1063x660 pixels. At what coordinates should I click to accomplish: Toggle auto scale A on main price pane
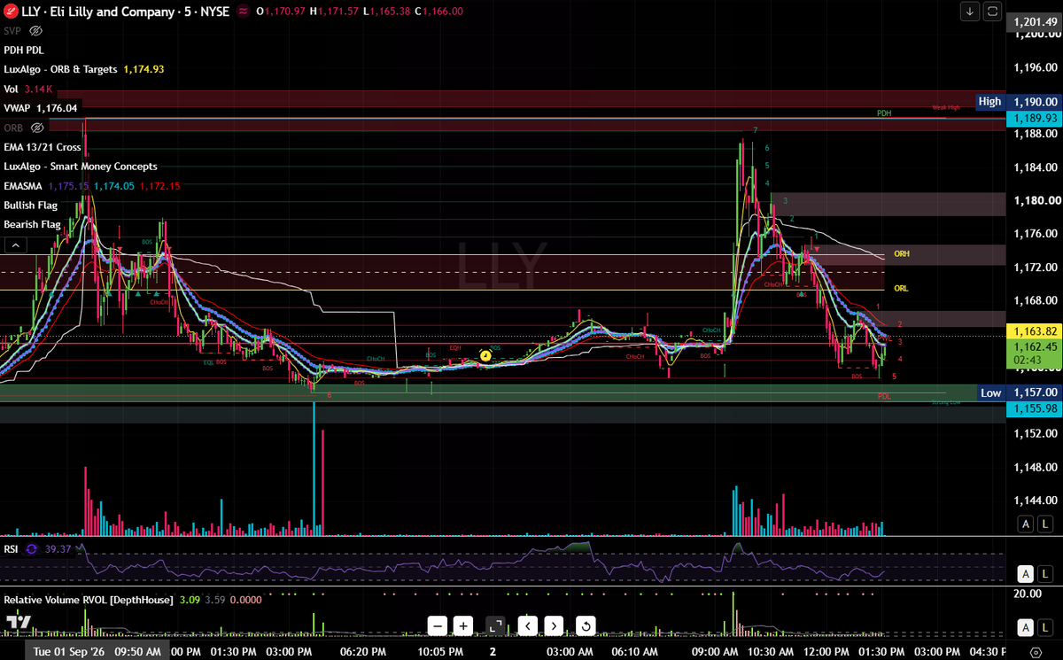(x=1025, y=524)
